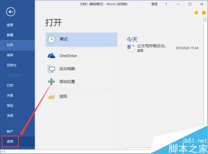Select 导出 in the sidebar
This screenshot has width=208, height=154.
pyautogui.click(x=10, y=106)
